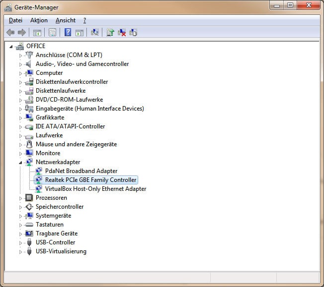Expand the Tragbare Geräte arrow

pos(20,234)
